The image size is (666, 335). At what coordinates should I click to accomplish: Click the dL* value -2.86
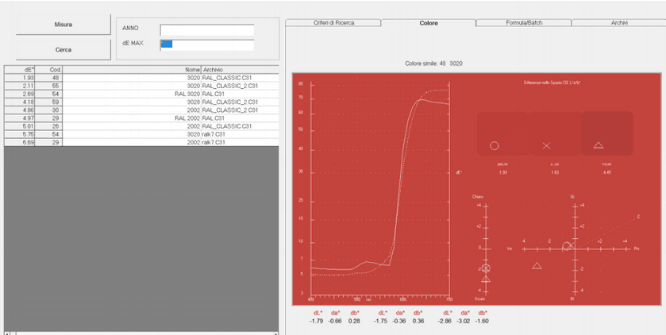tap(445, 321)
